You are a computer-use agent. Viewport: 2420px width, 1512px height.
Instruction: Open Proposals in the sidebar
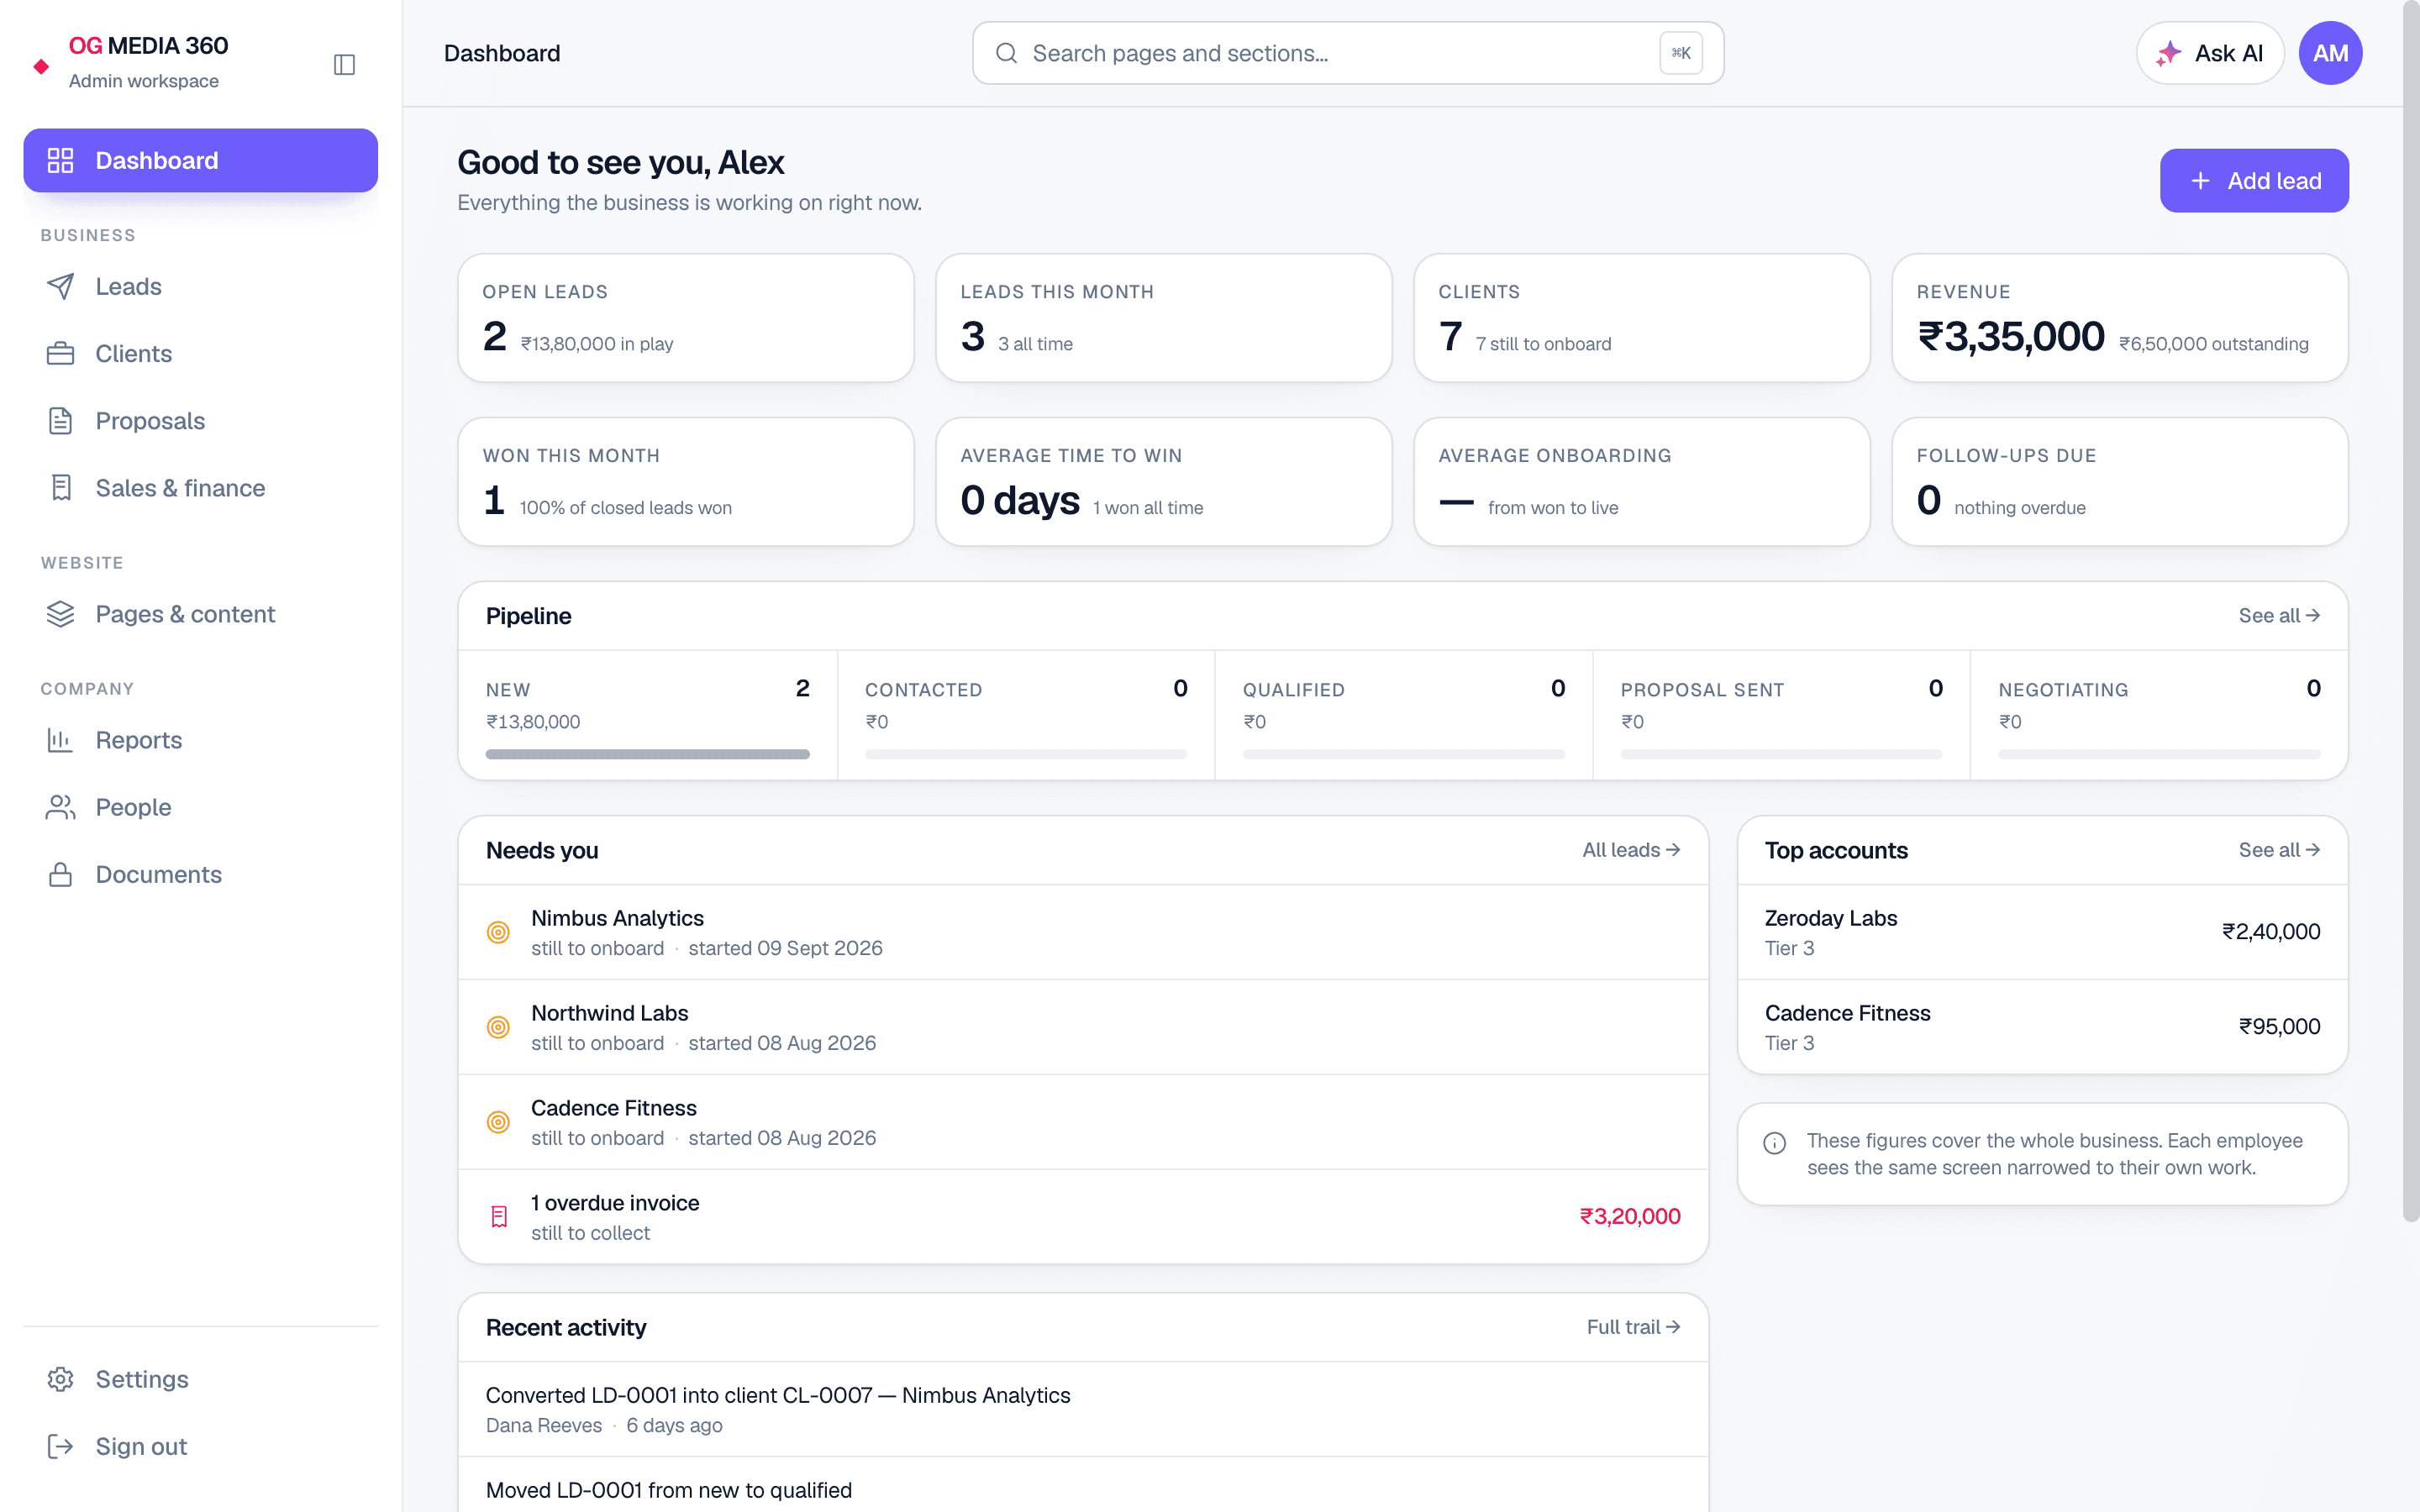201,421
